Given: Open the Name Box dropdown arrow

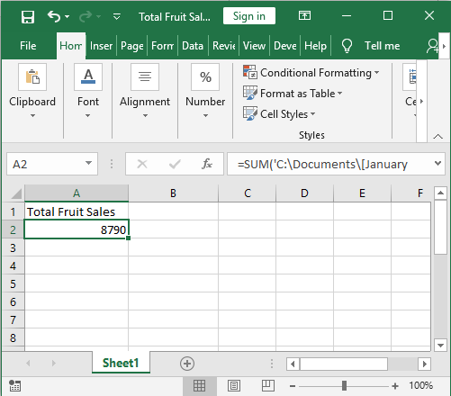Looking at the screenshot, I should click(x=88, y=164).
